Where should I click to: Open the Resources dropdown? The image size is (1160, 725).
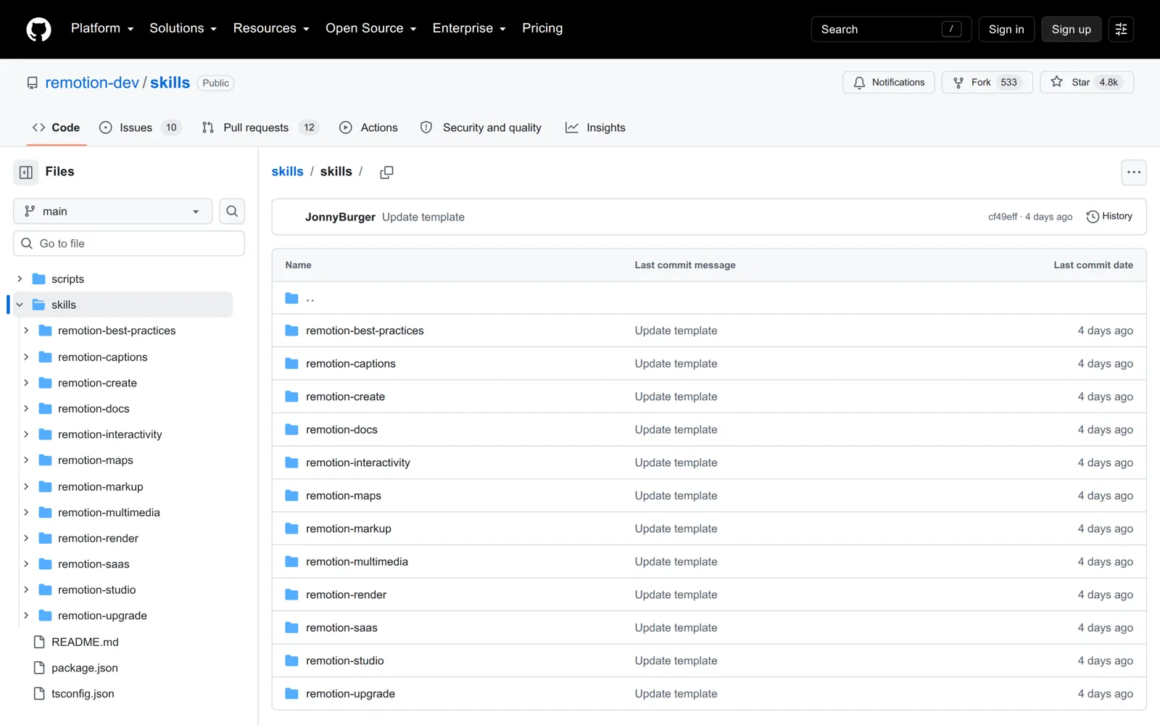click(x=271, y=28)
